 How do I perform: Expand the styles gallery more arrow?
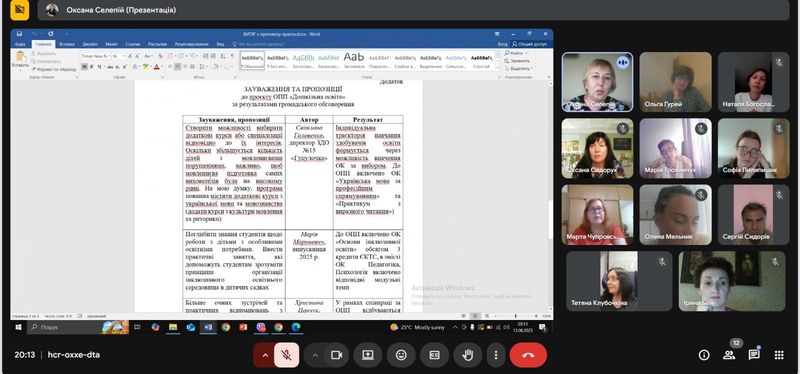497,68
